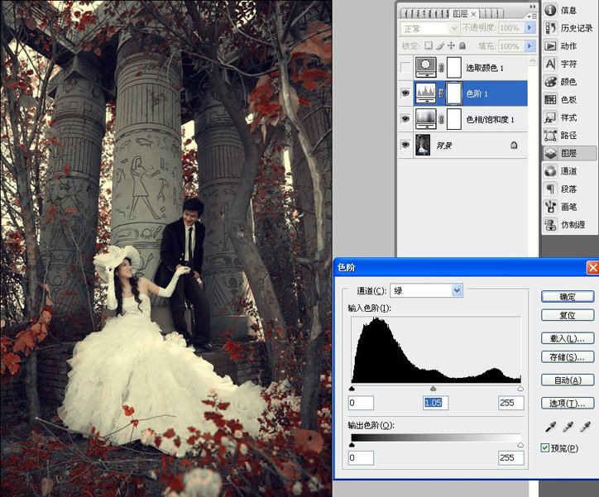Open the 信息 info panel icon

tap(550, 10)
